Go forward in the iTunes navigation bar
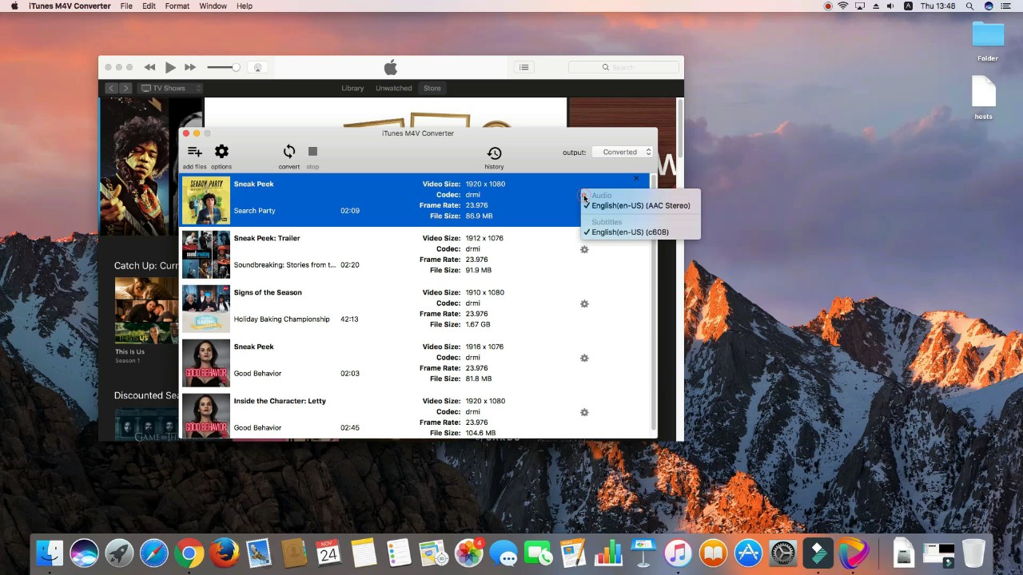Screen dimensions: 1023x575 [x=125, y=88]
